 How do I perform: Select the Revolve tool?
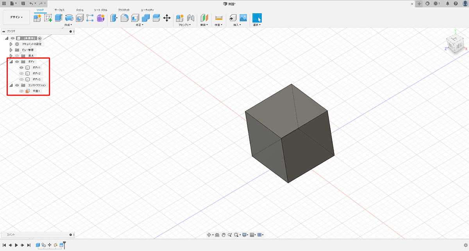point(69,18)
